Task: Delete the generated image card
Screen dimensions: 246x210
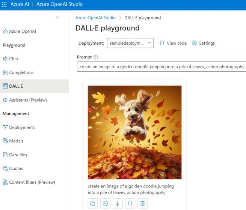Action: coord(142,203)
